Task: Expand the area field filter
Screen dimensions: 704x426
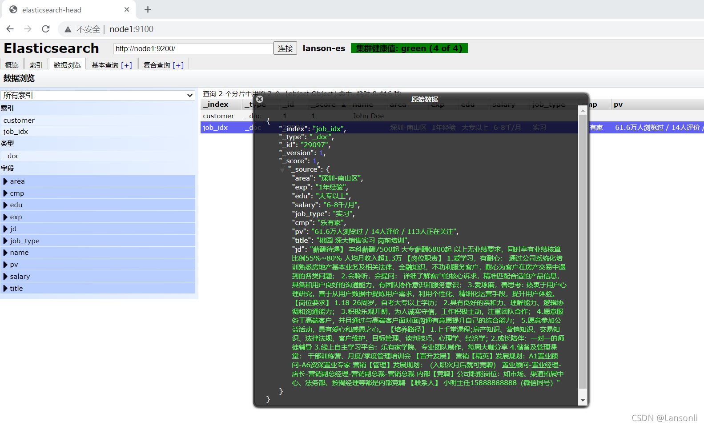Action: 5,181
